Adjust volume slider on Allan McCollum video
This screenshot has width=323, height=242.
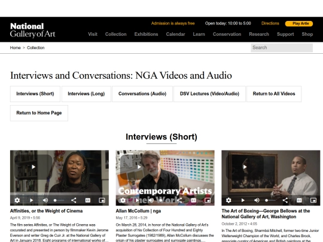pyautogui.click(x=164, y=200)
